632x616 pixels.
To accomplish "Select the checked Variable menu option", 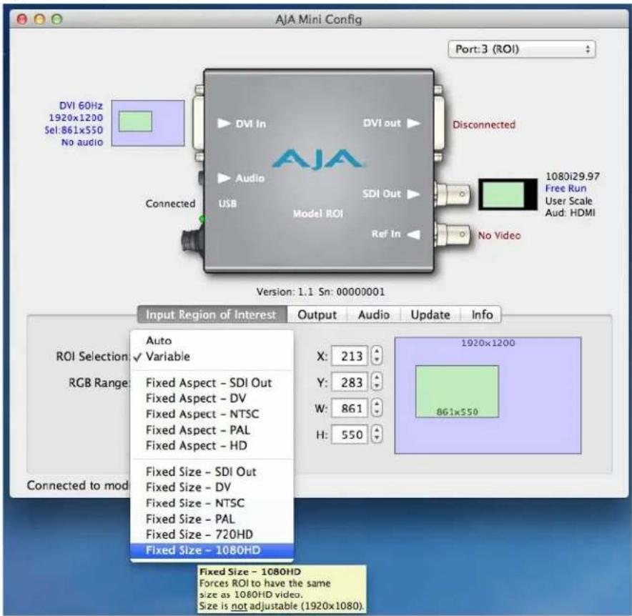I will [212, 357].
